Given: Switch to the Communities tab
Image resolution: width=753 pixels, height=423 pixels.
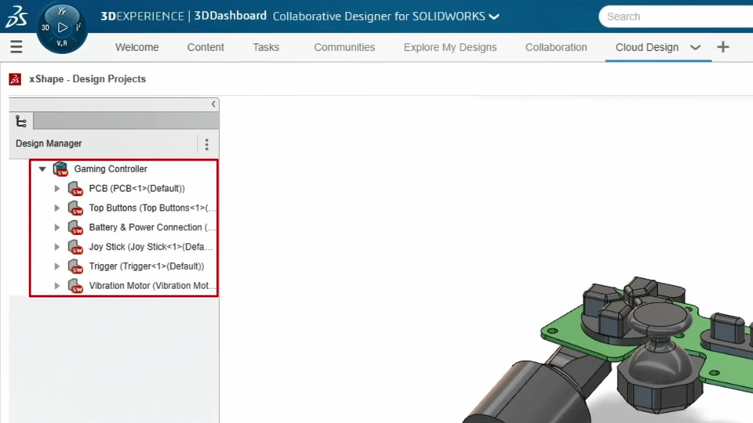Looking at the screenshot, I should coord(344,48).
